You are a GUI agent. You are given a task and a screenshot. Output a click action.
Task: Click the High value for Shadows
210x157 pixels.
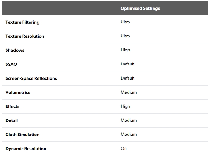125,50
